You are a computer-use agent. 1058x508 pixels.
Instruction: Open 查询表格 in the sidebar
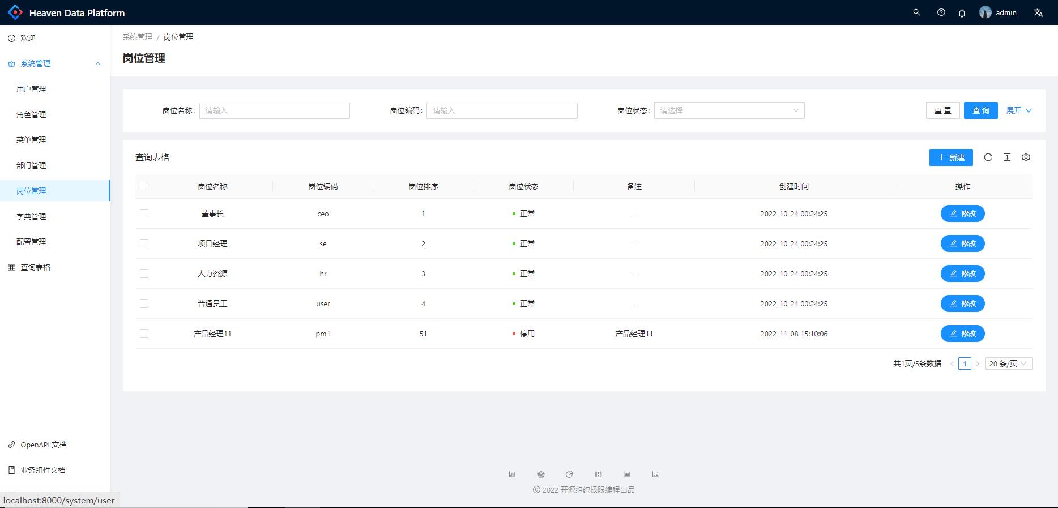pos(55,267)
